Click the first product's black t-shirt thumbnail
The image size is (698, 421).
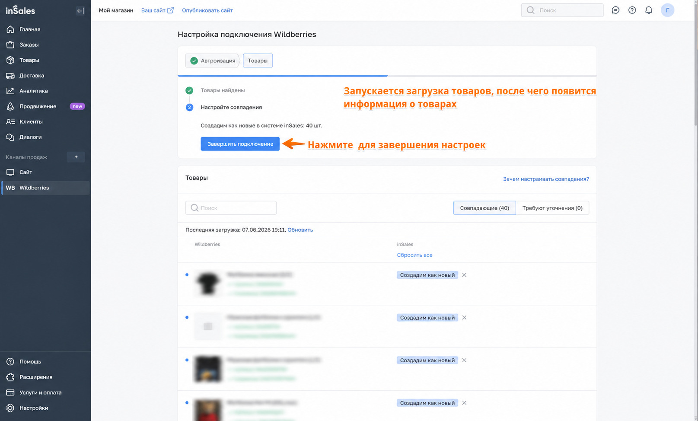(x=208, y=284)
